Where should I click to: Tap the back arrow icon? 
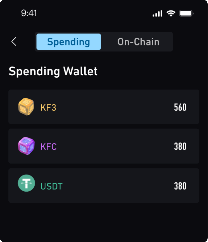(14, 42)
